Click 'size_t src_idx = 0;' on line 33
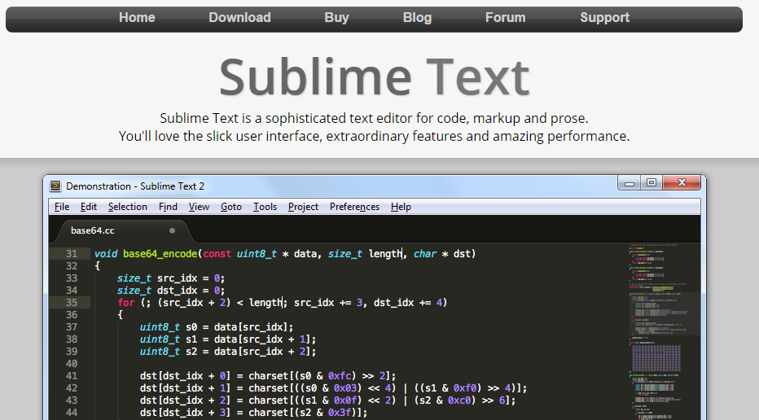759x420 pixels. [x=171, y=278]
